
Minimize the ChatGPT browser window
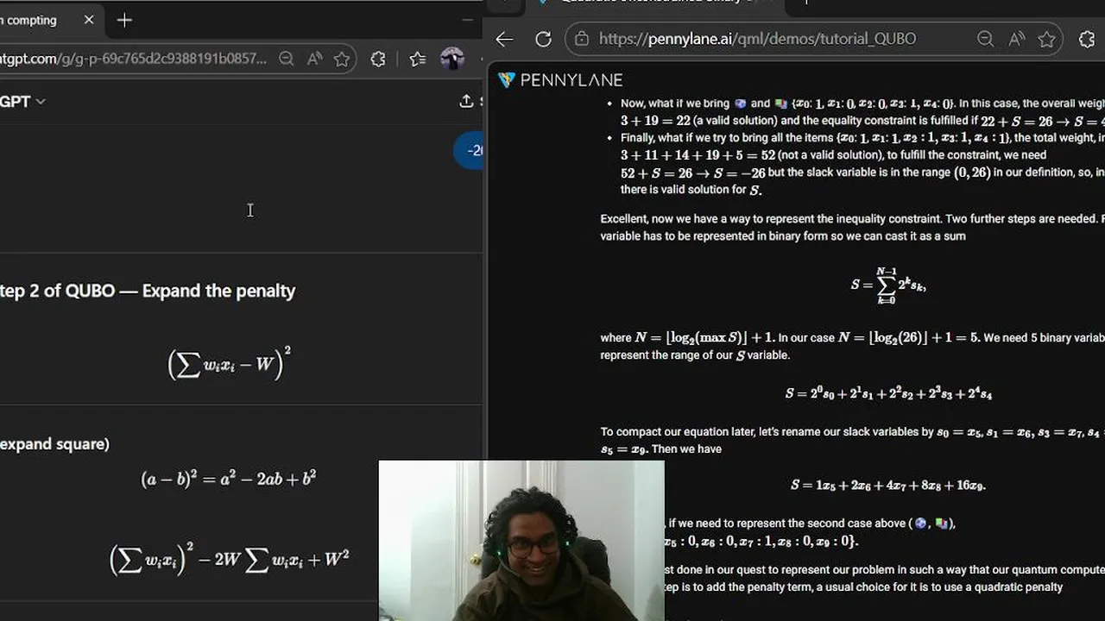tap(467, 20)
